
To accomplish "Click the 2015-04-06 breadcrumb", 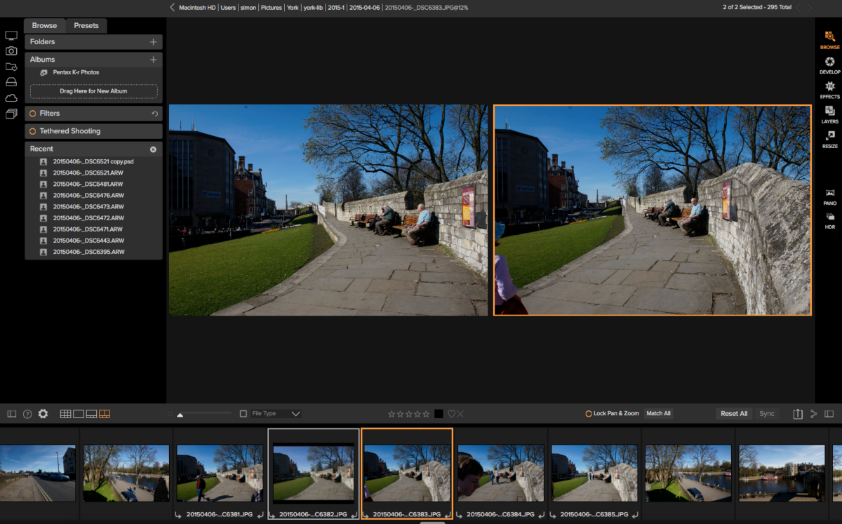I will click(x=365, y=7).
